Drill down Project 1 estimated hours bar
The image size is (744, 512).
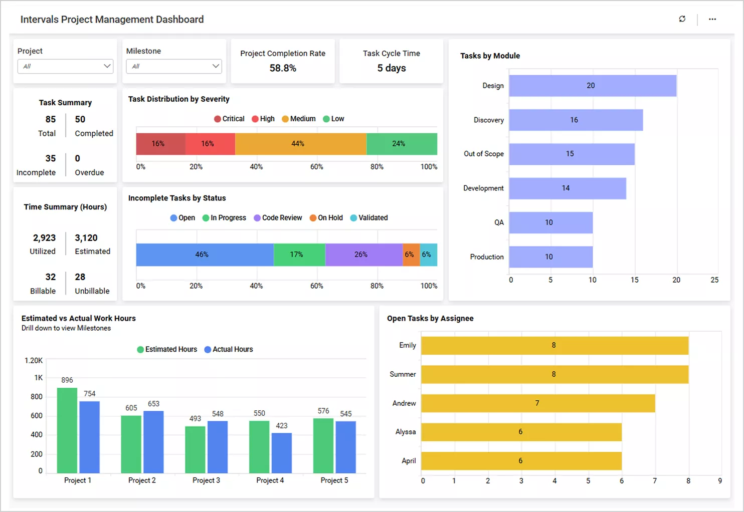point(67,430)
